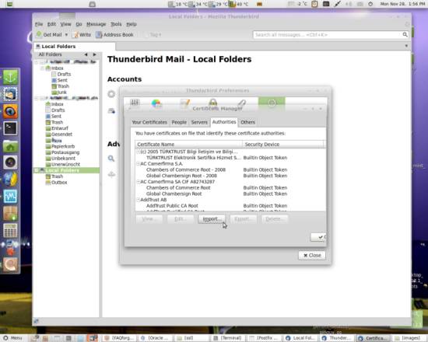Select the Postausgang folder
The image size is (428, 342).
[x=65, y=152]
